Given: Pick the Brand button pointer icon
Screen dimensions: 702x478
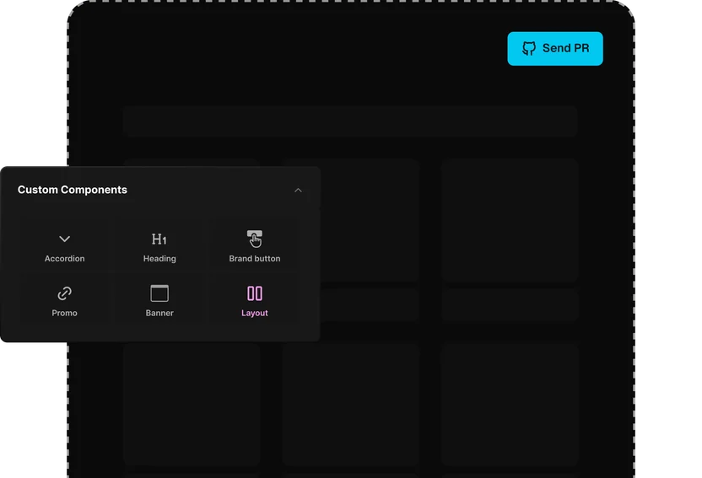Looking at the screenshot, I should pos(255,239).
